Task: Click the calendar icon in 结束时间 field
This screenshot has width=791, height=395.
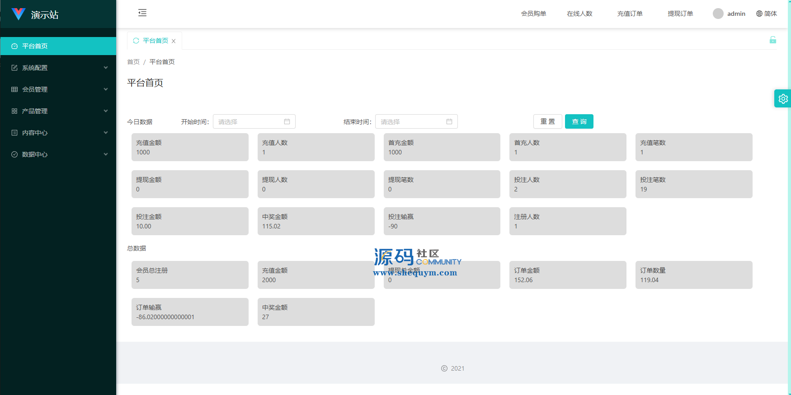Action: [449, 121]
